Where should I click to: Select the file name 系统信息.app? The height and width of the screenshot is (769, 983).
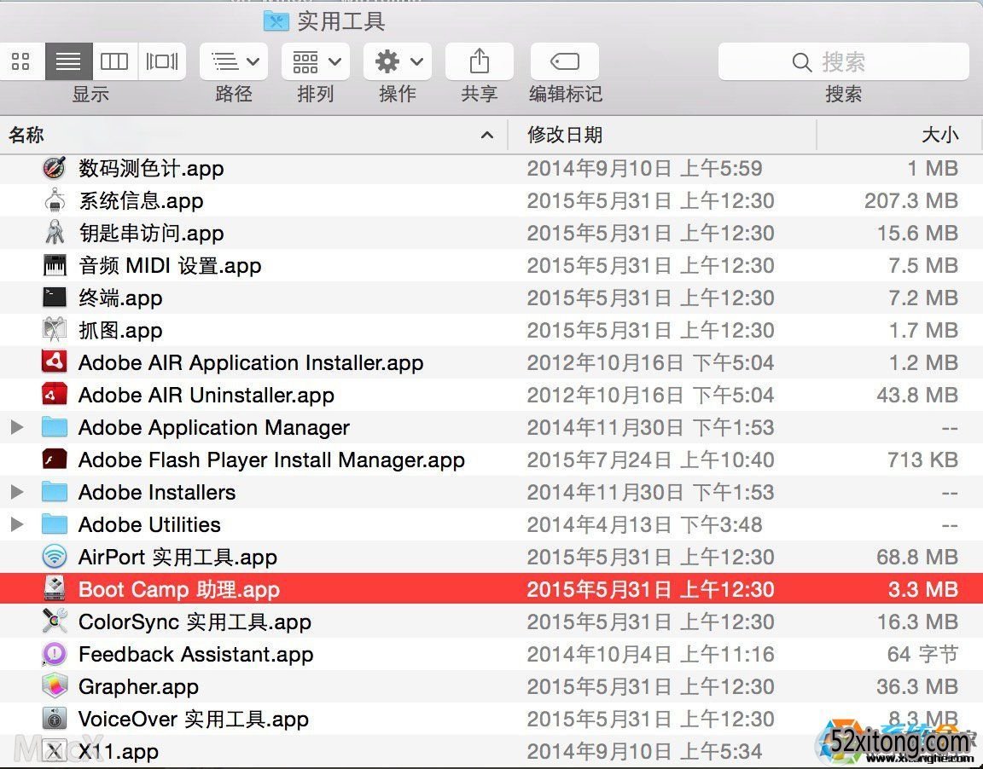tap(141, 201)
